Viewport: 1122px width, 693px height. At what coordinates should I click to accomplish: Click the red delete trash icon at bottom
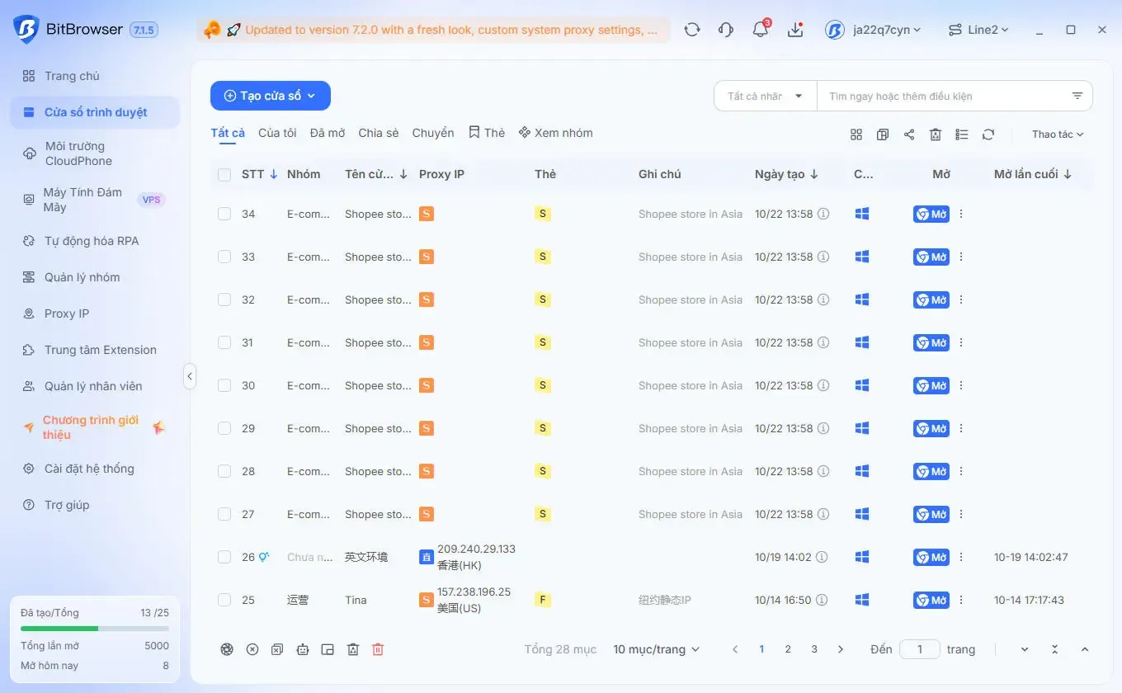[378, 649]
